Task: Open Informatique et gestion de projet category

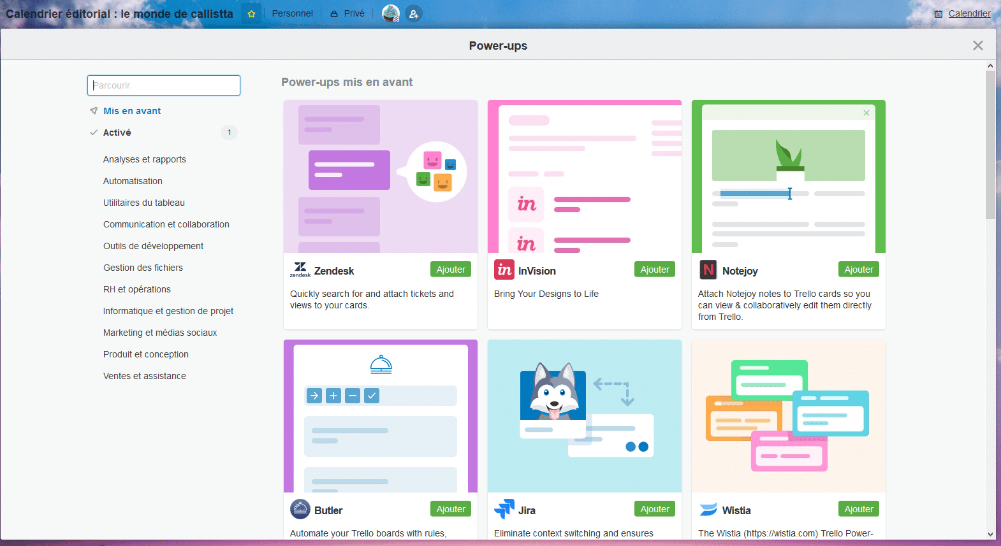Action: (168, 311)
